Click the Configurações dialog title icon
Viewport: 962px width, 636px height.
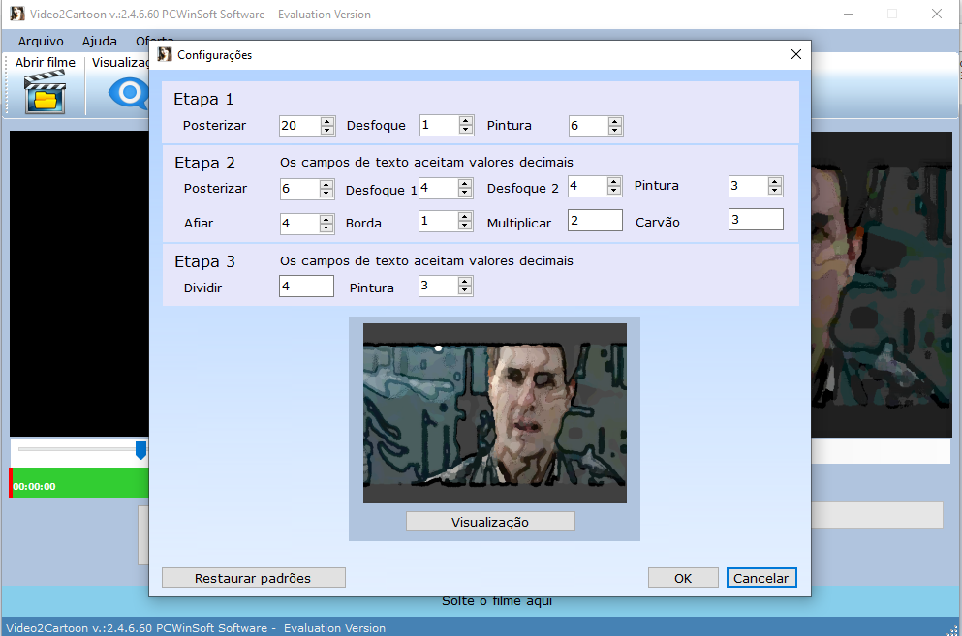click(165, 55)
